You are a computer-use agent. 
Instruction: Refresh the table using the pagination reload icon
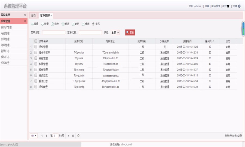point(78,136)
